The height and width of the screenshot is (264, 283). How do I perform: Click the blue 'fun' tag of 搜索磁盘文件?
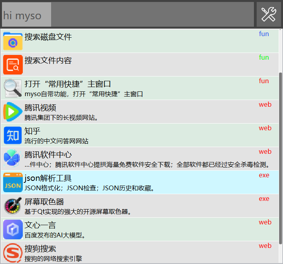[x=264, y=34]
